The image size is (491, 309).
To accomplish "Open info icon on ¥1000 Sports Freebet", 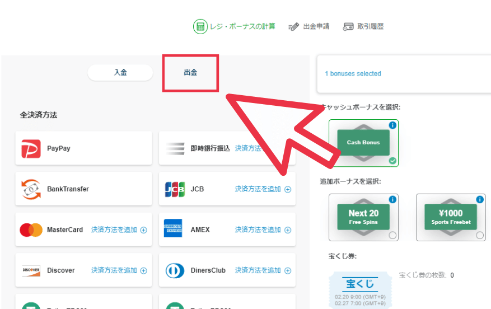I will 480,199.
